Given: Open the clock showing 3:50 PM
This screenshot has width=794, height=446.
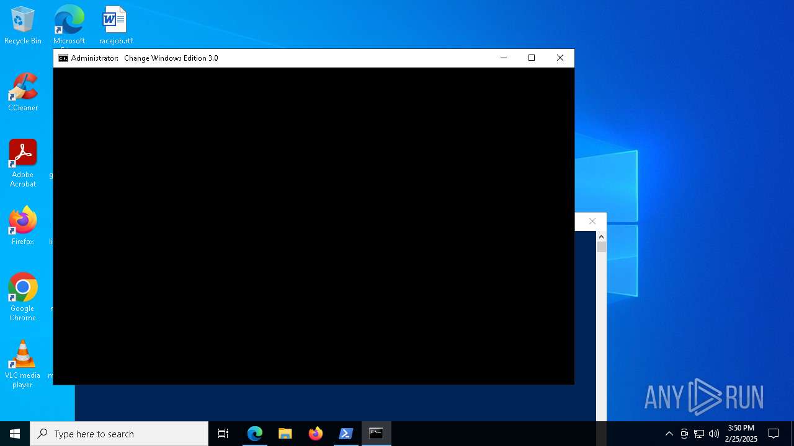Looking at the screenshot, I should [x=741, y=434].
